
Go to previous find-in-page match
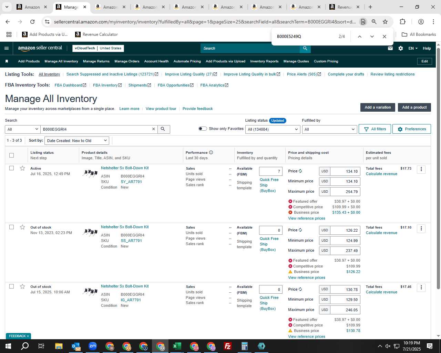pos(359,37)
